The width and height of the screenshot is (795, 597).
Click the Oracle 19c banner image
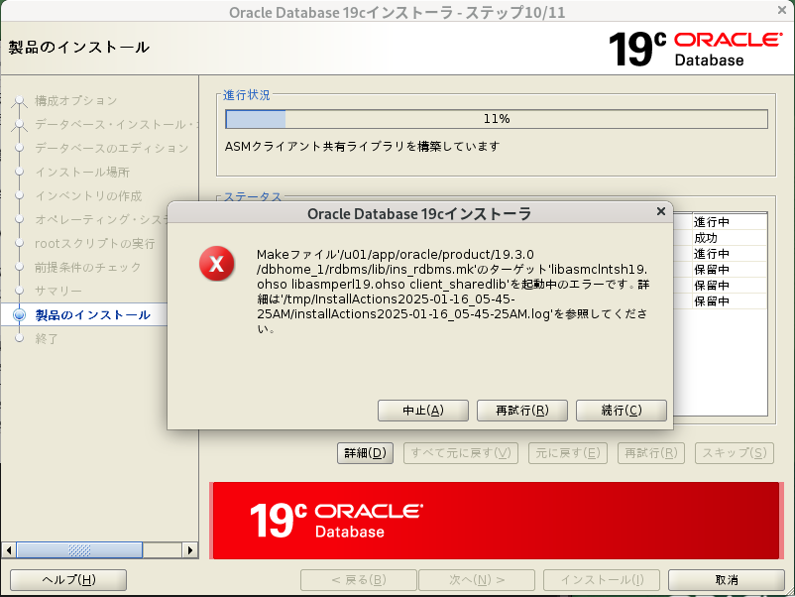(496, 521)
